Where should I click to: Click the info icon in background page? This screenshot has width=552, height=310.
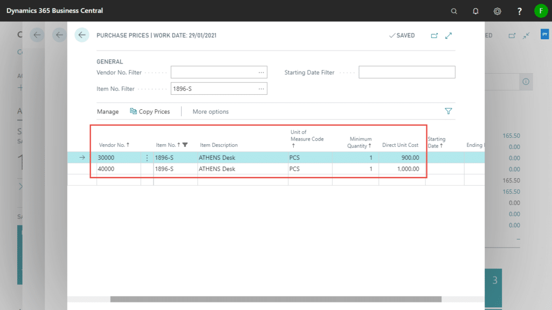coord(526,82)
